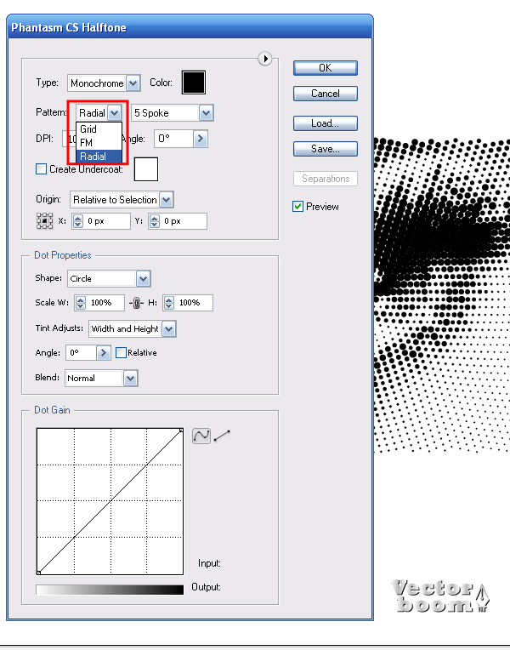Click the OK button
This screenshot has height=650, width=510.
[x=326, y=68]
